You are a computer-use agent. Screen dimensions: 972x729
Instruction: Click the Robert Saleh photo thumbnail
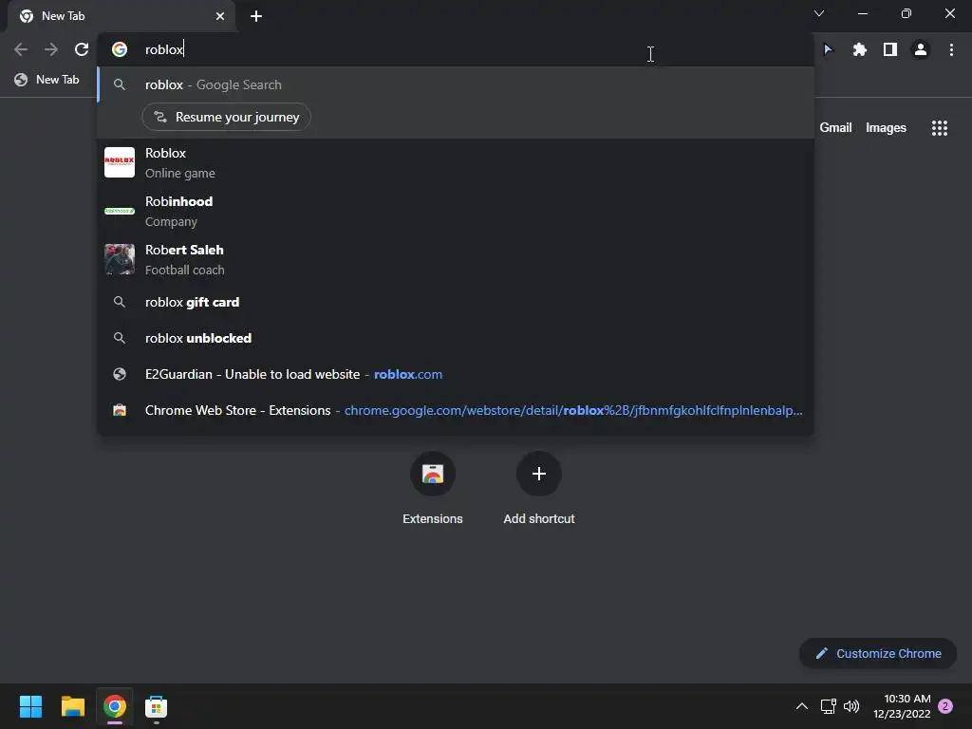coord(120,259)
